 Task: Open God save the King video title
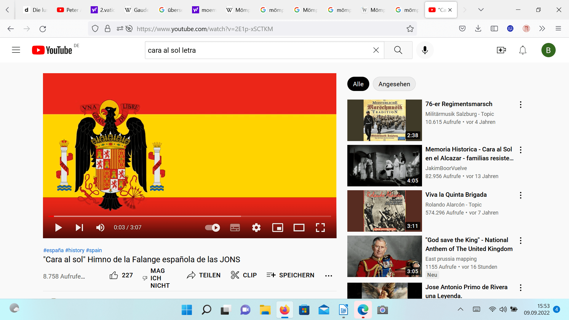[469, 244]
